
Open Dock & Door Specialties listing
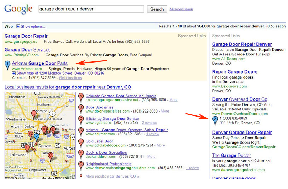pos(106,153)
